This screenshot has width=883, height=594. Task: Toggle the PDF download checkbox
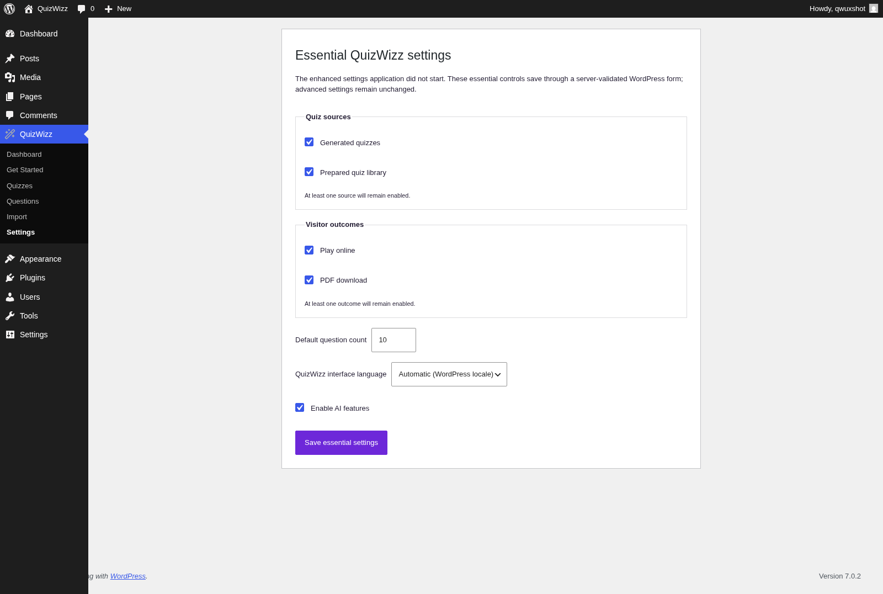309,280
